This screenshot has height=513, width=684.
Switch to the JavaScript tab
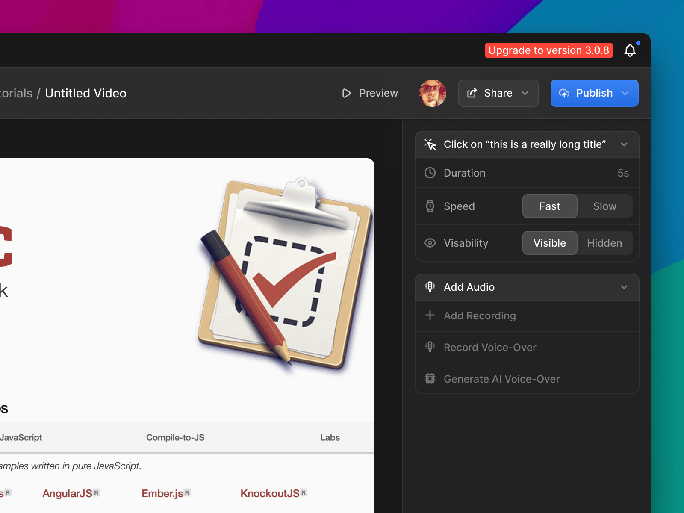(x=21, y=437)
